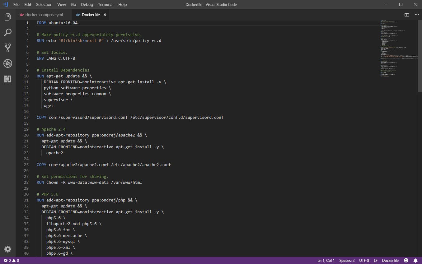
Task: Click the Split Editor icon
Action: point(407,15)
